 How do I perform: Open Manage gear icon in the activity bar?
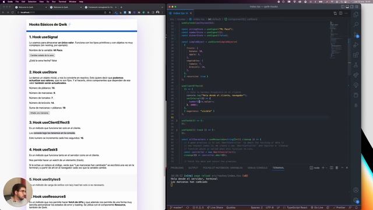coord(356,200)
